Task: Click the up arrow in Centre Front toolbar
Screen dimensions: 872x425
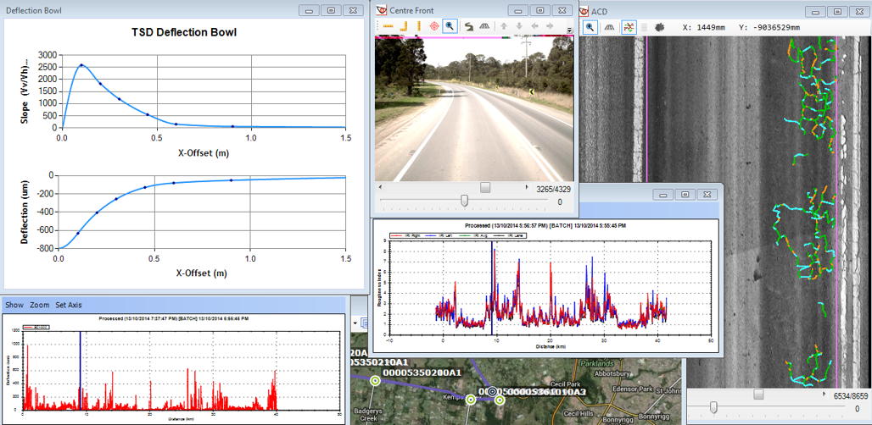Action: tap(504, 26)
